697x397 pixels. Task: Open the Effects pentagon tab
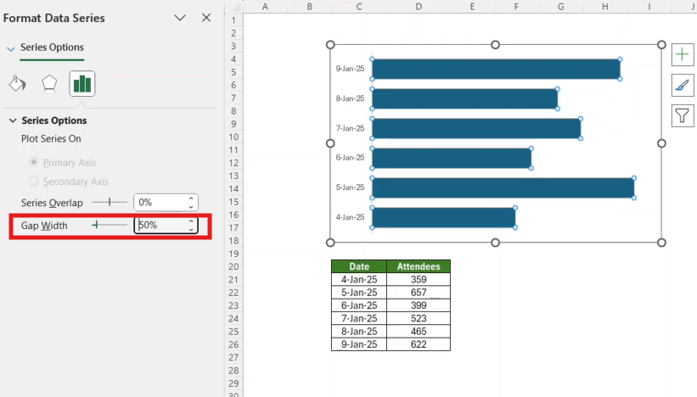point(49,83)
